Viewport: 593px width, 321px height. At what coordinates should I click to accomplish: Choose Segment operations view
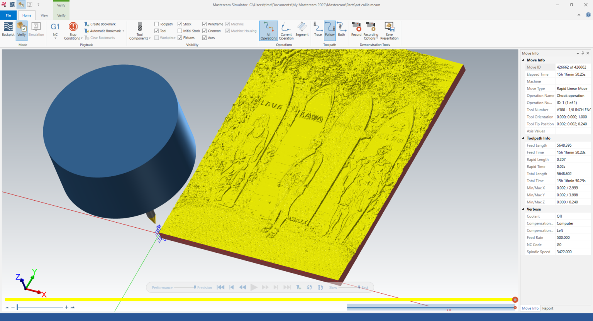tap(302, 30)
